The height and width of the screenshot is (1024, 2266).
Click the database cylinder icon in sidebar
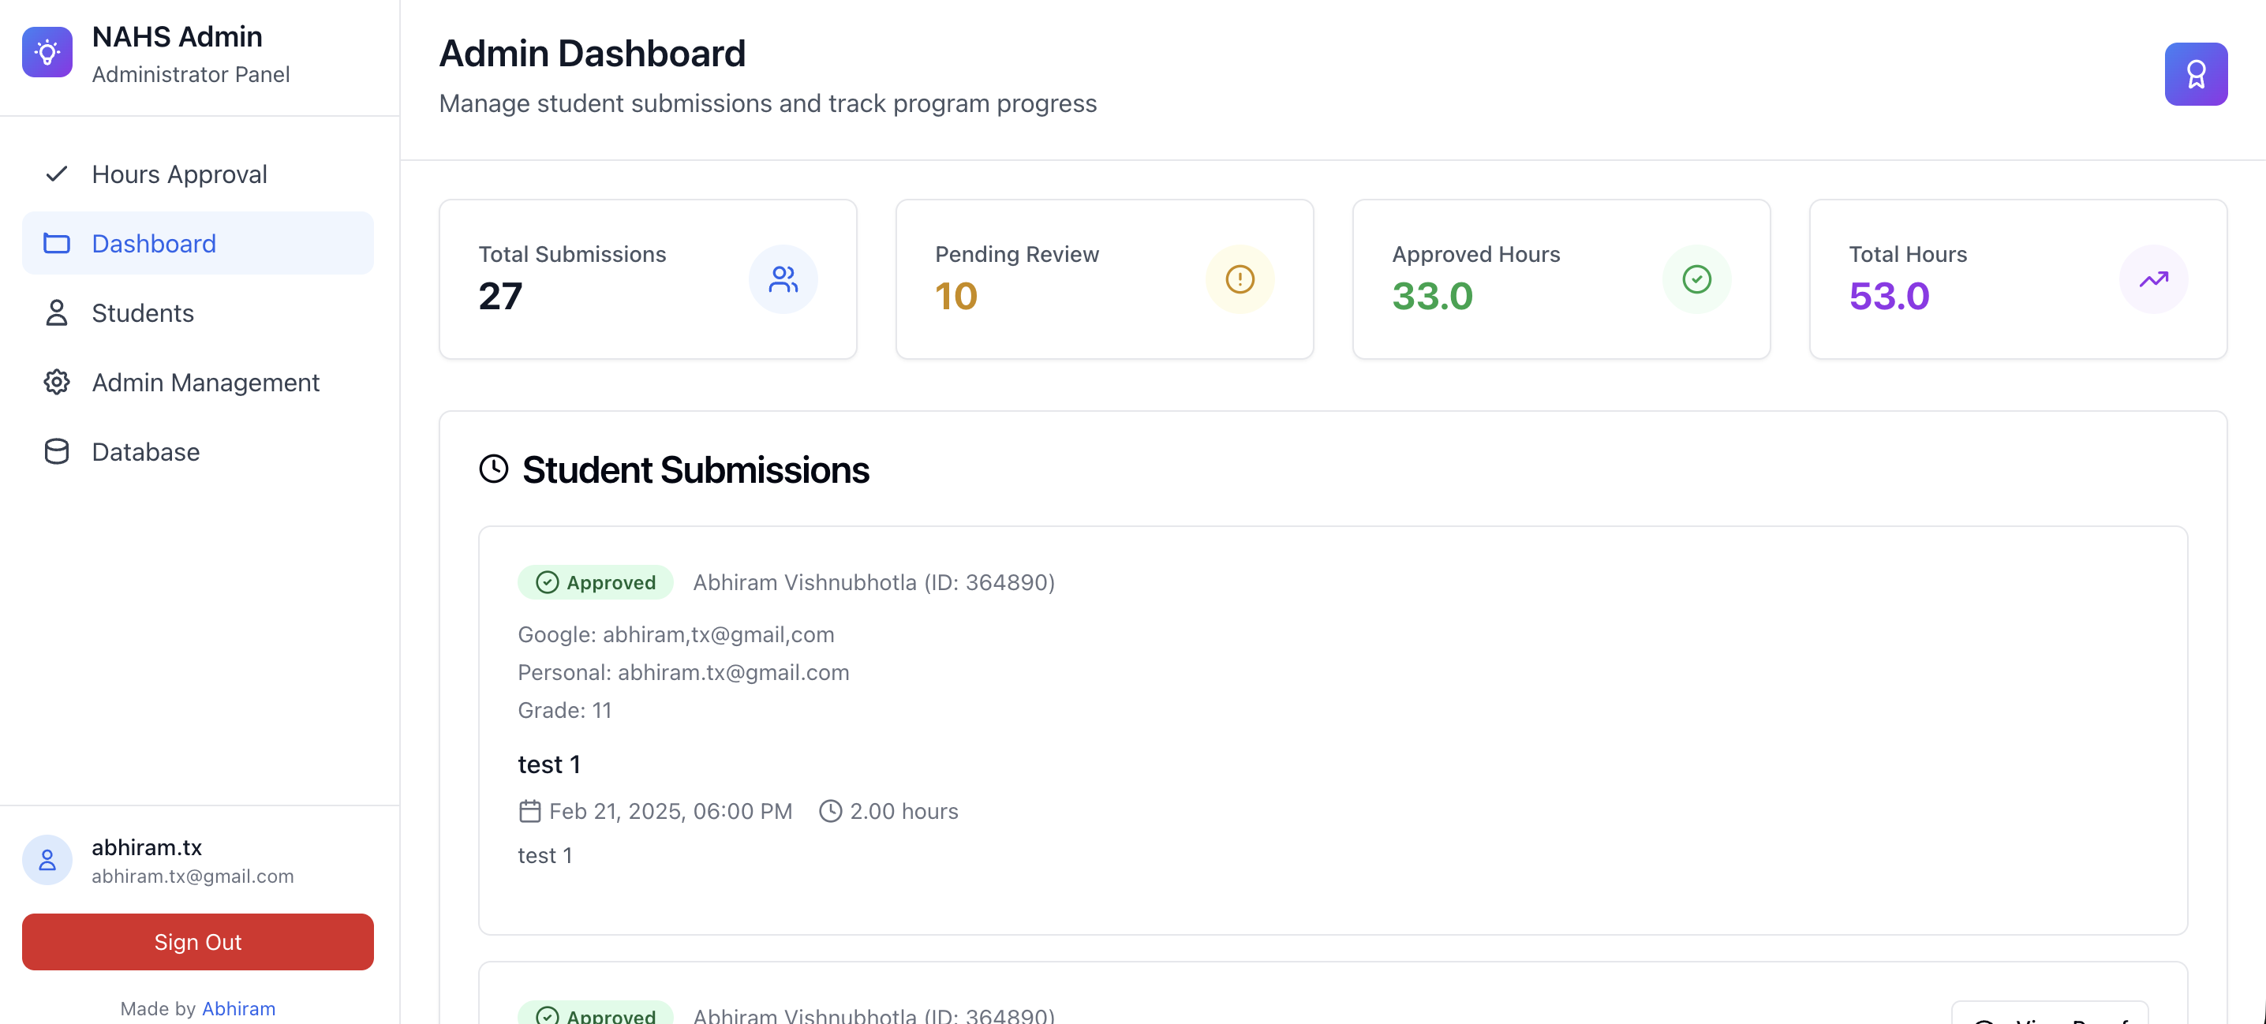(x=56, y=451)
